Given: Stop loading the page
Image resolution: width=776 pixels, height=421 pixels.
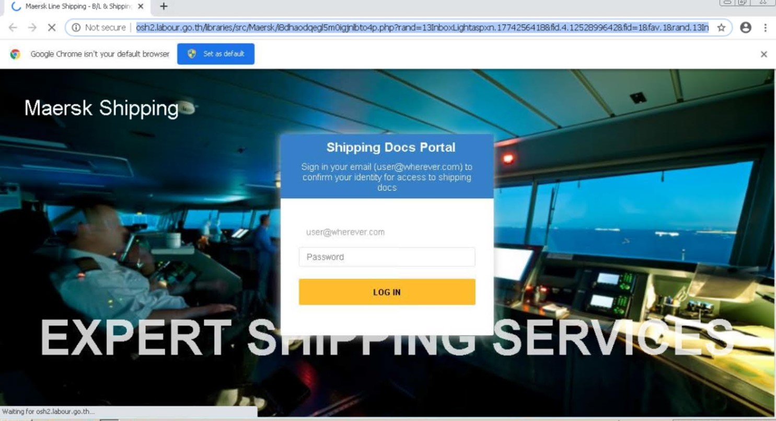Looking at the screenshot, I should (x=52, y=28).
